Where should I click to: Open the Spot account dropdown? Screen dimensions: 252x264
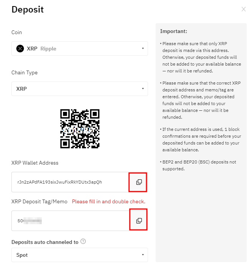(80, 255)
